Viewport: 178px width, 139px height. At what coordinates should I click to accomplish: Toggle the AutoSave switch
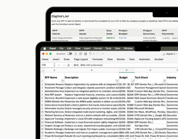tap(70, 54)
